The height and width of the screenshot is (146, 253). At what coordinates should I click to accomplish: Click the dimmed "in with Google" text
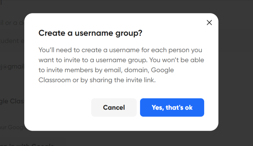pos(27,145)
